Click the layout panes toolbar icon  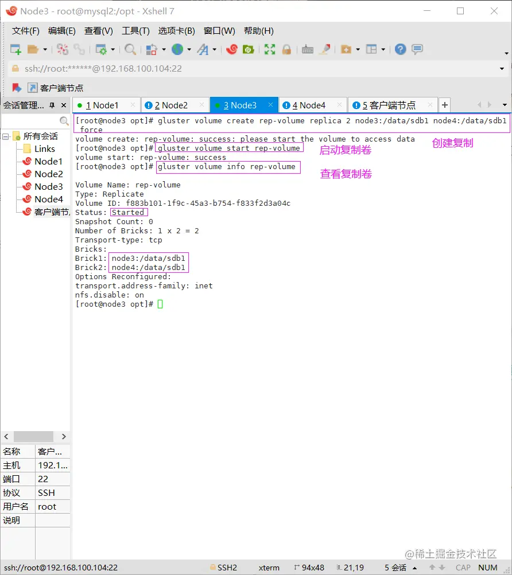pos(371,49)
